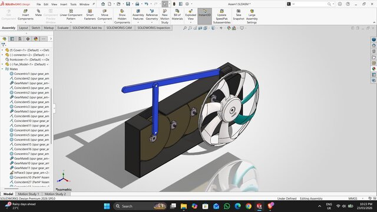Click the Save icon

coord(128,4)
